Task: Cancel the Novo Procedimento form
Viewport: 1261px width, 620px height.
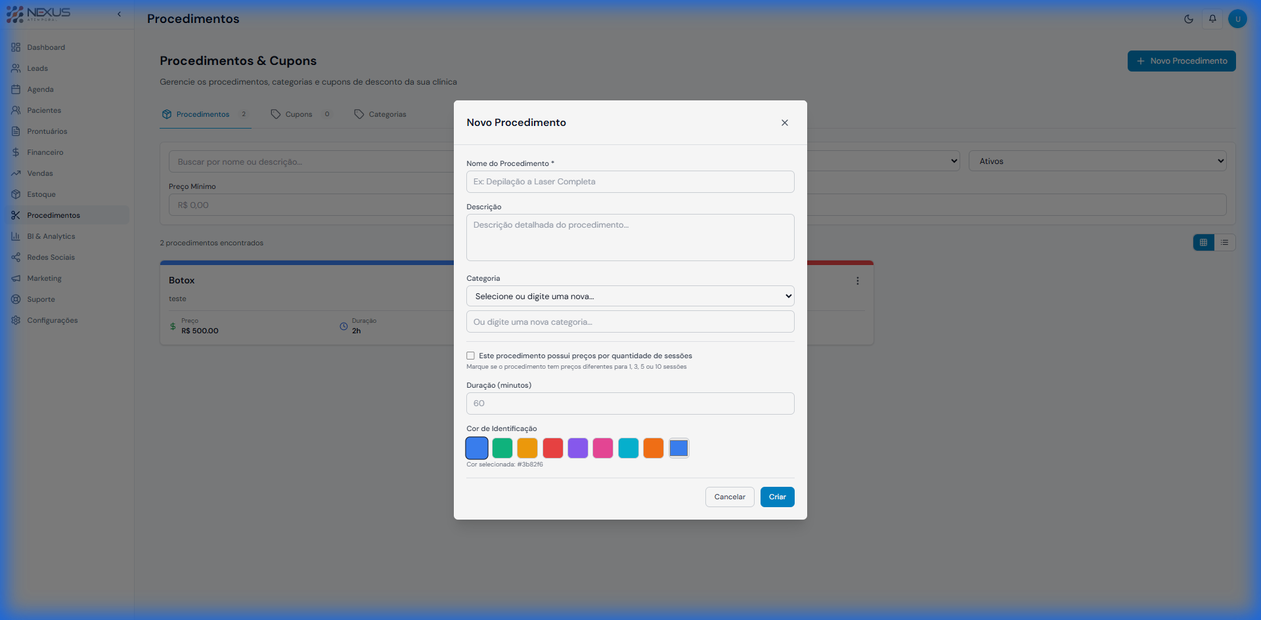Action: tap(729, 497)
